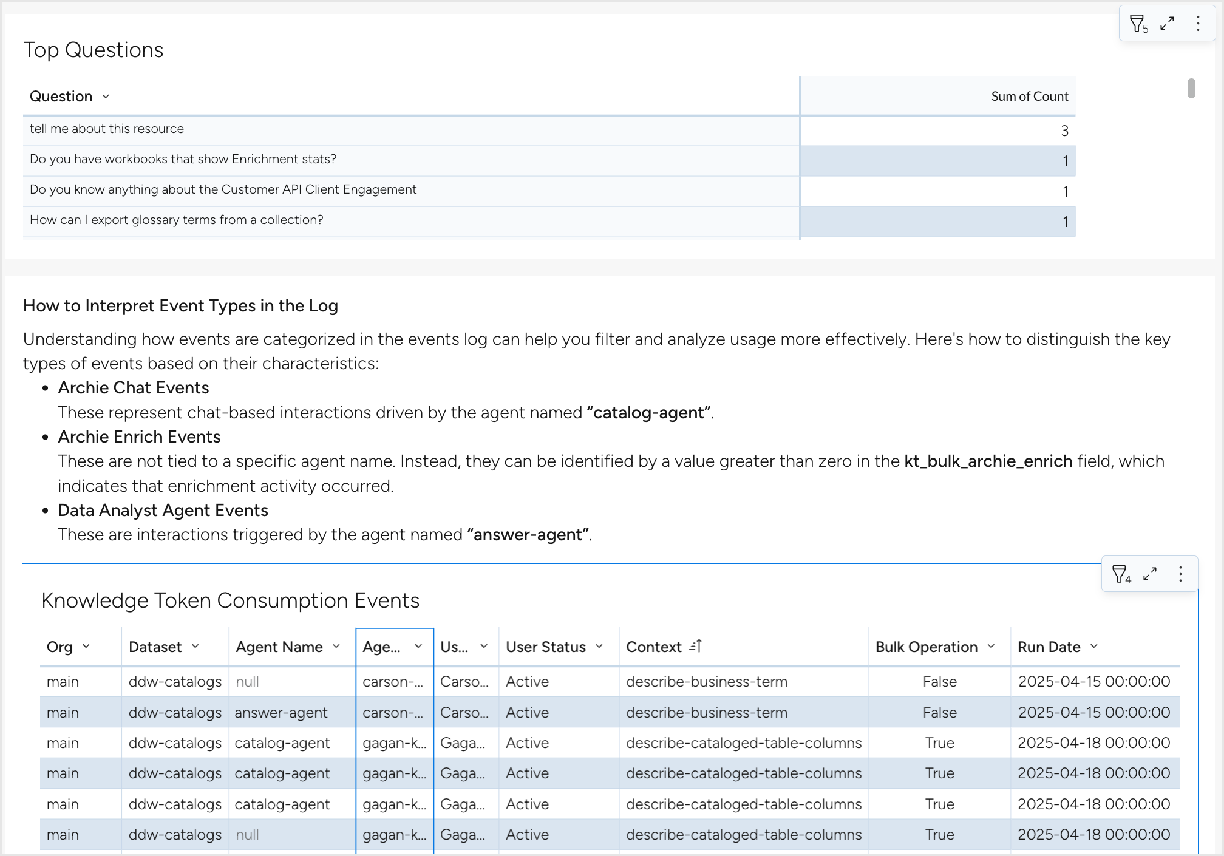Viewport: 1224px width, 856px height.
Task: Expand Knowledge Token Consumption Events to fullscreen
Action: 1150,574
